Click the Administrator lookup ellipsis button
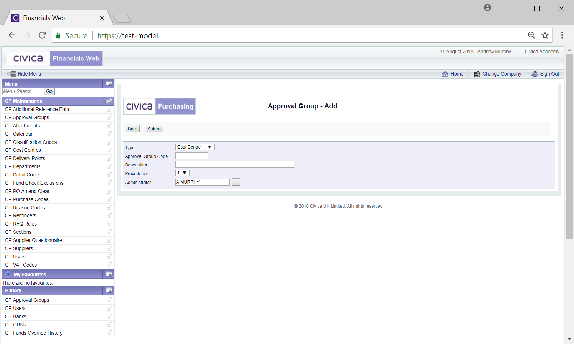This screenshot has width=574, height=344. [236, 183]
